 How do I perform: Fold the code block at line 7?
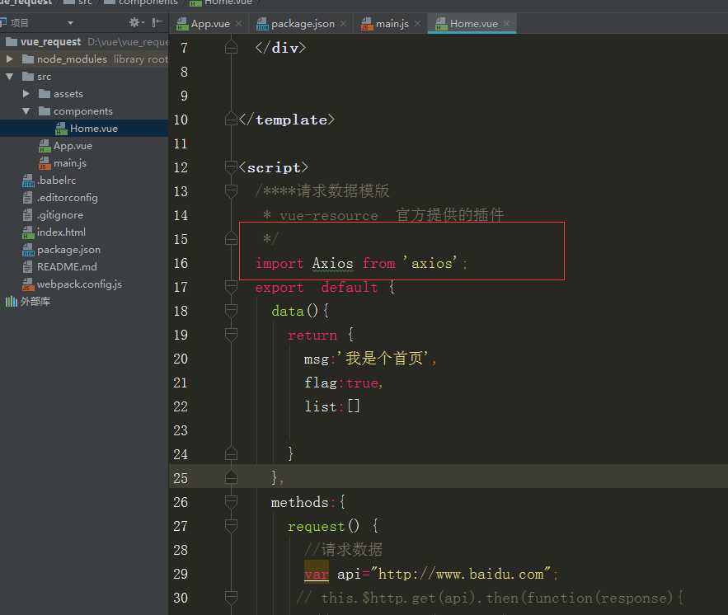coord(231,47)
